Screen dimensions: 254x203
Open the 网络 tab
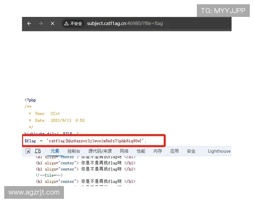click(x=124, y=151)
